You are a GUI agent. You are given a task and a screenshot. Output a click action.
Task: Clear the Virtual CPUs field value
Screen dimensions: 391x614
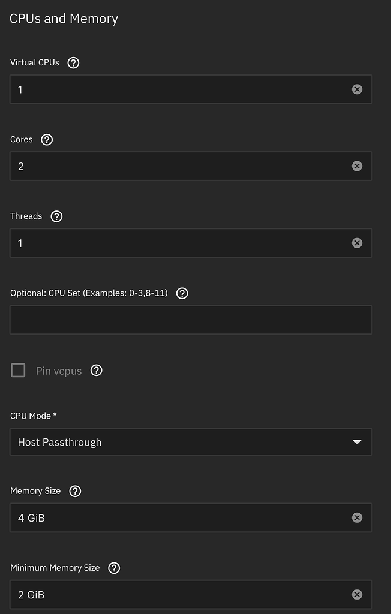tap(357, 89)
